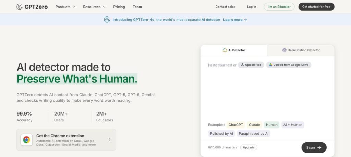Expand the Resources dropdown menu
Screen dimensions: 351x157
click(94, 7)
